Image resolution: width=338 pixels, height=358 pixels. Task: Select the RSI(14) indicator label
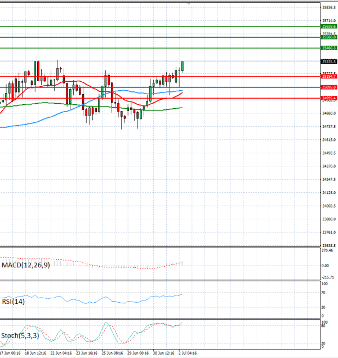pos(13,302)
